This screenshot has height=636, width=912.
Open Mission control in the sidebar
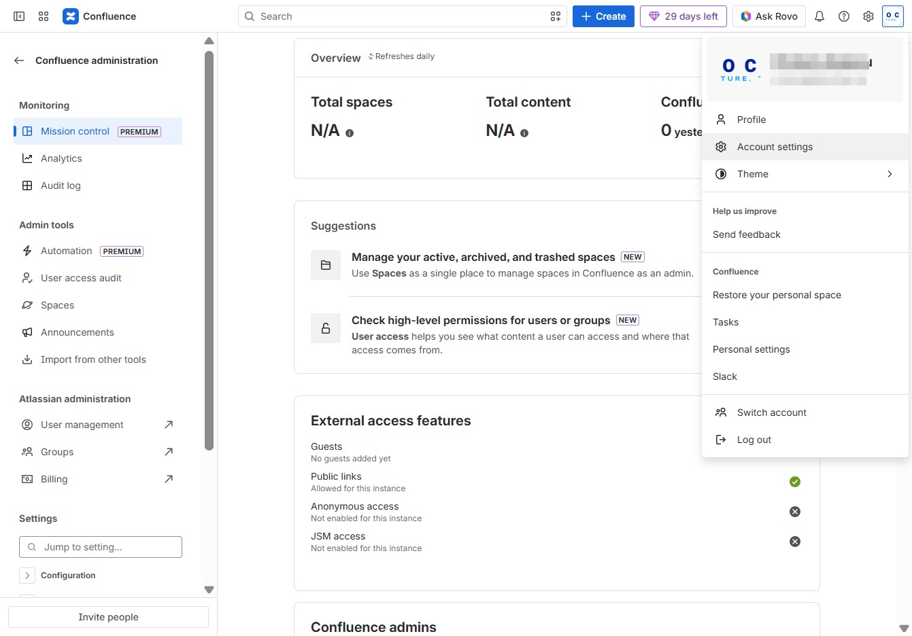(x=98, y=131)
